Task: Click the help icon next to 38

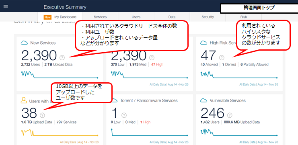Action: pyautogui.click(x=42, y=115)
